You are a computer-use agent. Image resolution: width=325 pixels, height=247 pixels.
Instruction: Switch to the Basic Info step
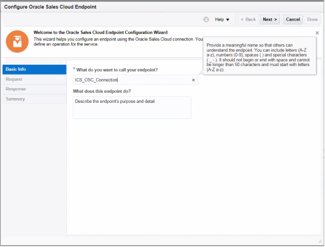[34, 69]
